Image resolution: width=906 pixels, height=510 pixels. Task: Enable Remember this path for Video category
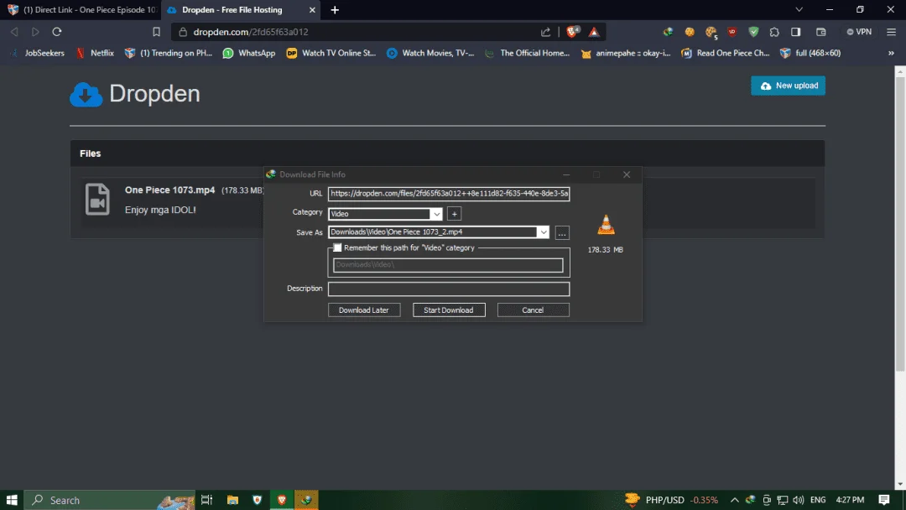click(337, 247)
